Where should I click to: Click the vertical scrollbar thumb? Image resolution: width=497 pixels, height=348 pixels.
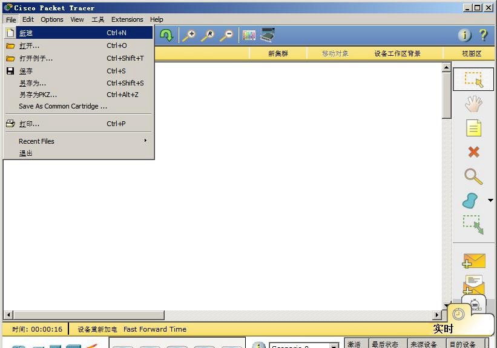[x=446, y=95]
